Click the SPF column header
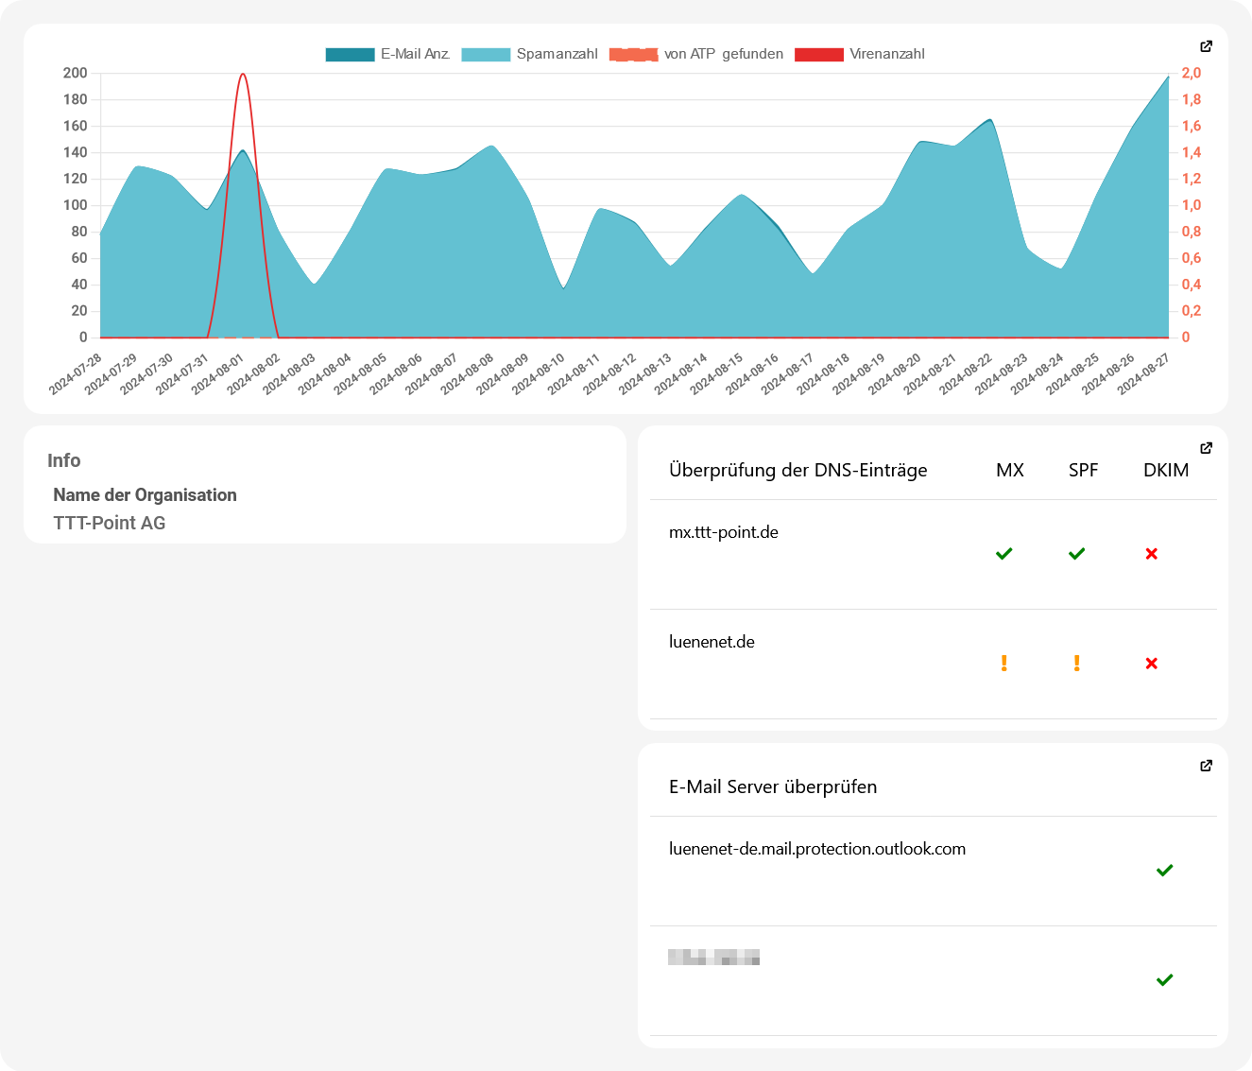This screenshot has width=1252, height=1071. (1083, 470)
